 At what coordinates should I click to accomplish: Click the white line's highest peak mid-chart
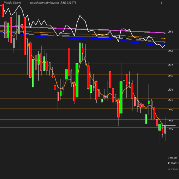click(x=80, y=15)
